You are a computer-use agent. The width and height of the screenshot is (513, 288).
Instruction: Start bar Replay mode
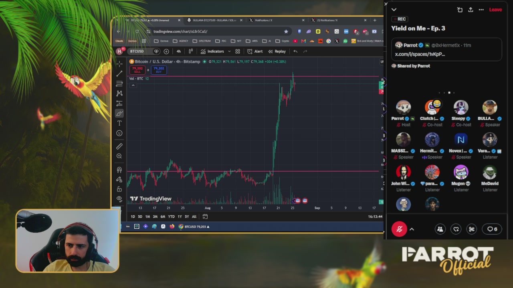click(277, 51)
